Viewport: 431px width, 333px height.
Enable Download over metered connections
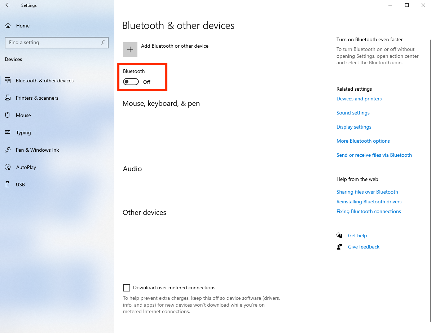[127, 287]
